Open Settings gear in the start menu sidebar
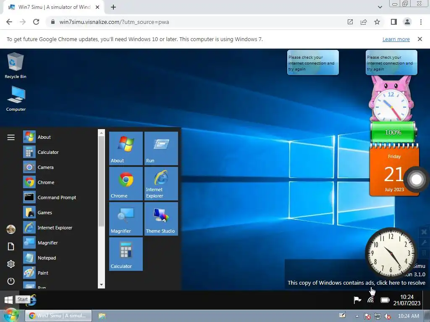Image resolution: width=430 pixels, height=322 pixels. (11, 264)
